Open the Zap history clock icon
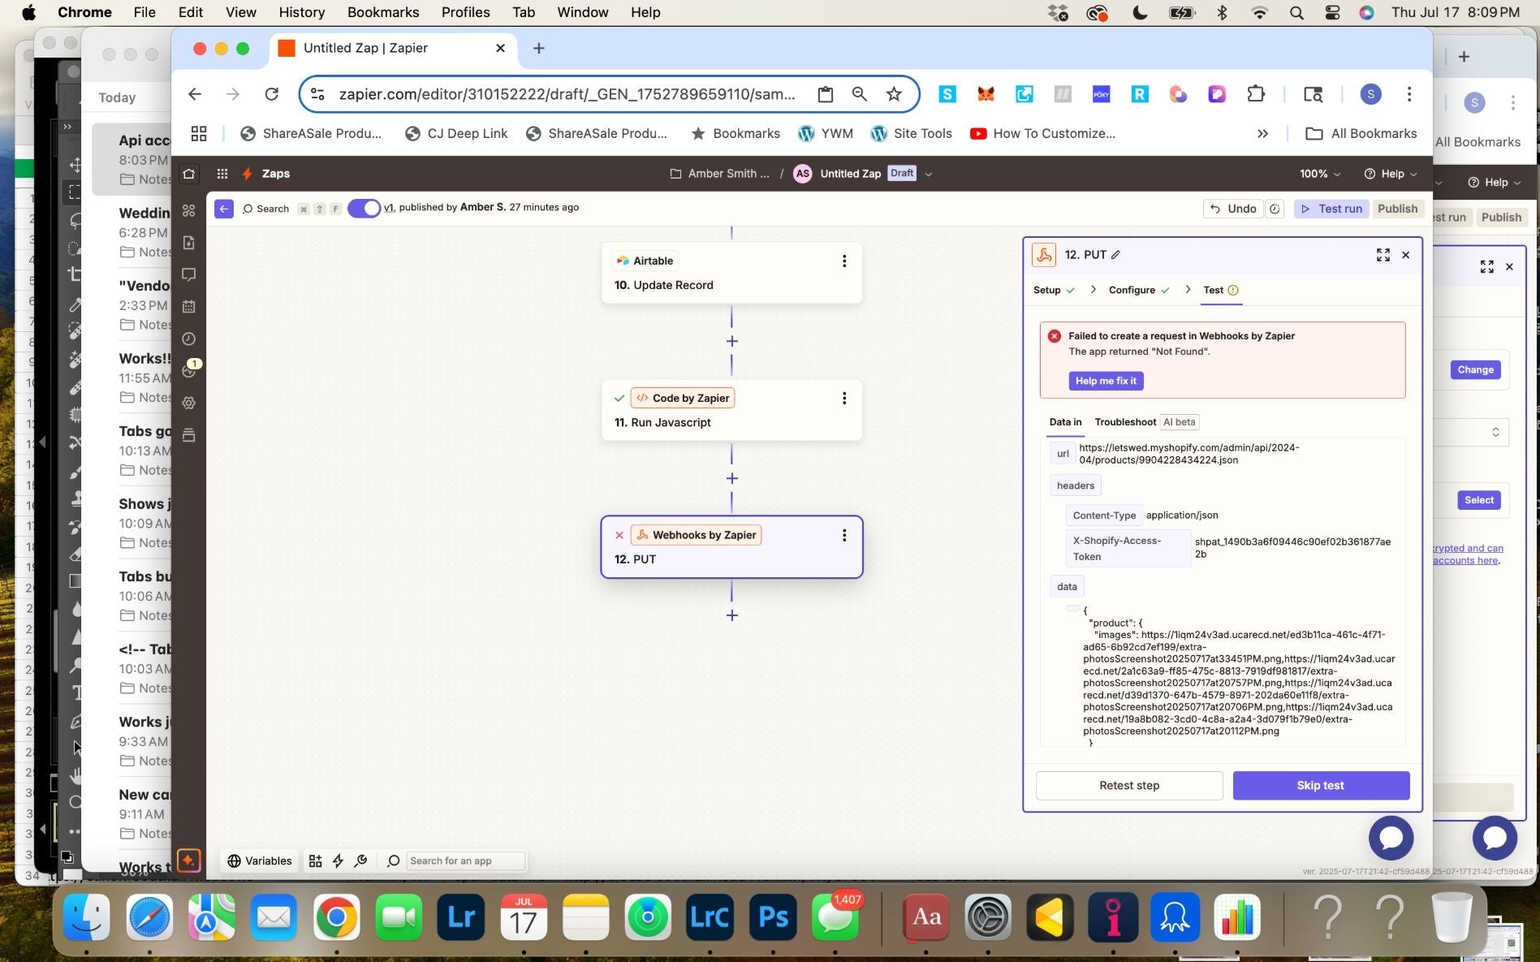Viewport: 1540px width, 962px height. point(189,339)
